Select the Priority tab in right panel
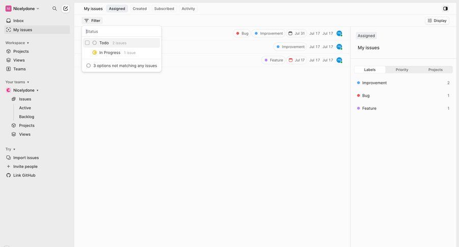This screenshot has width=459, height=247. tap(402, 70)
